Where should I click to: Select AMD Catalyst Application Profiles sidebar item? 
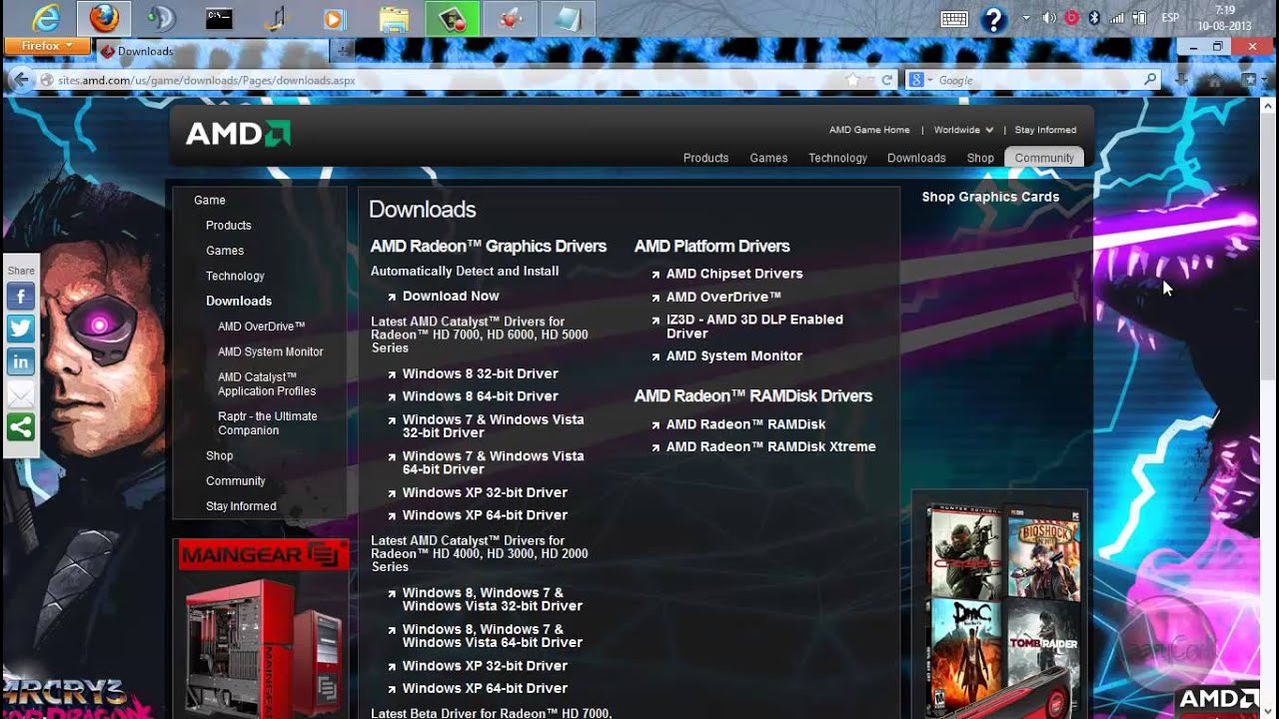[267, 384]
